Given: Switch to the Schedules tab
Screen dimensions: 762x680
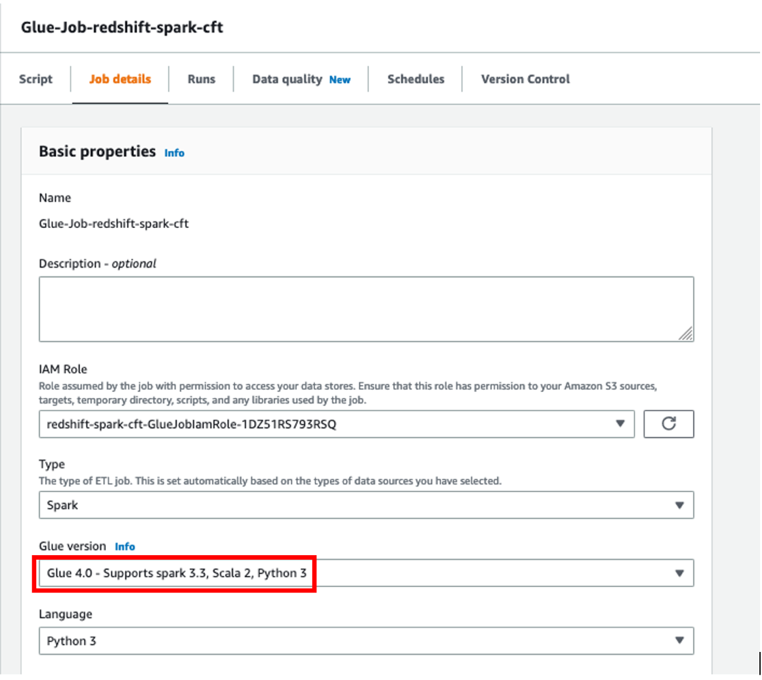Looking at the screenshot, I should tap(416, 79).
